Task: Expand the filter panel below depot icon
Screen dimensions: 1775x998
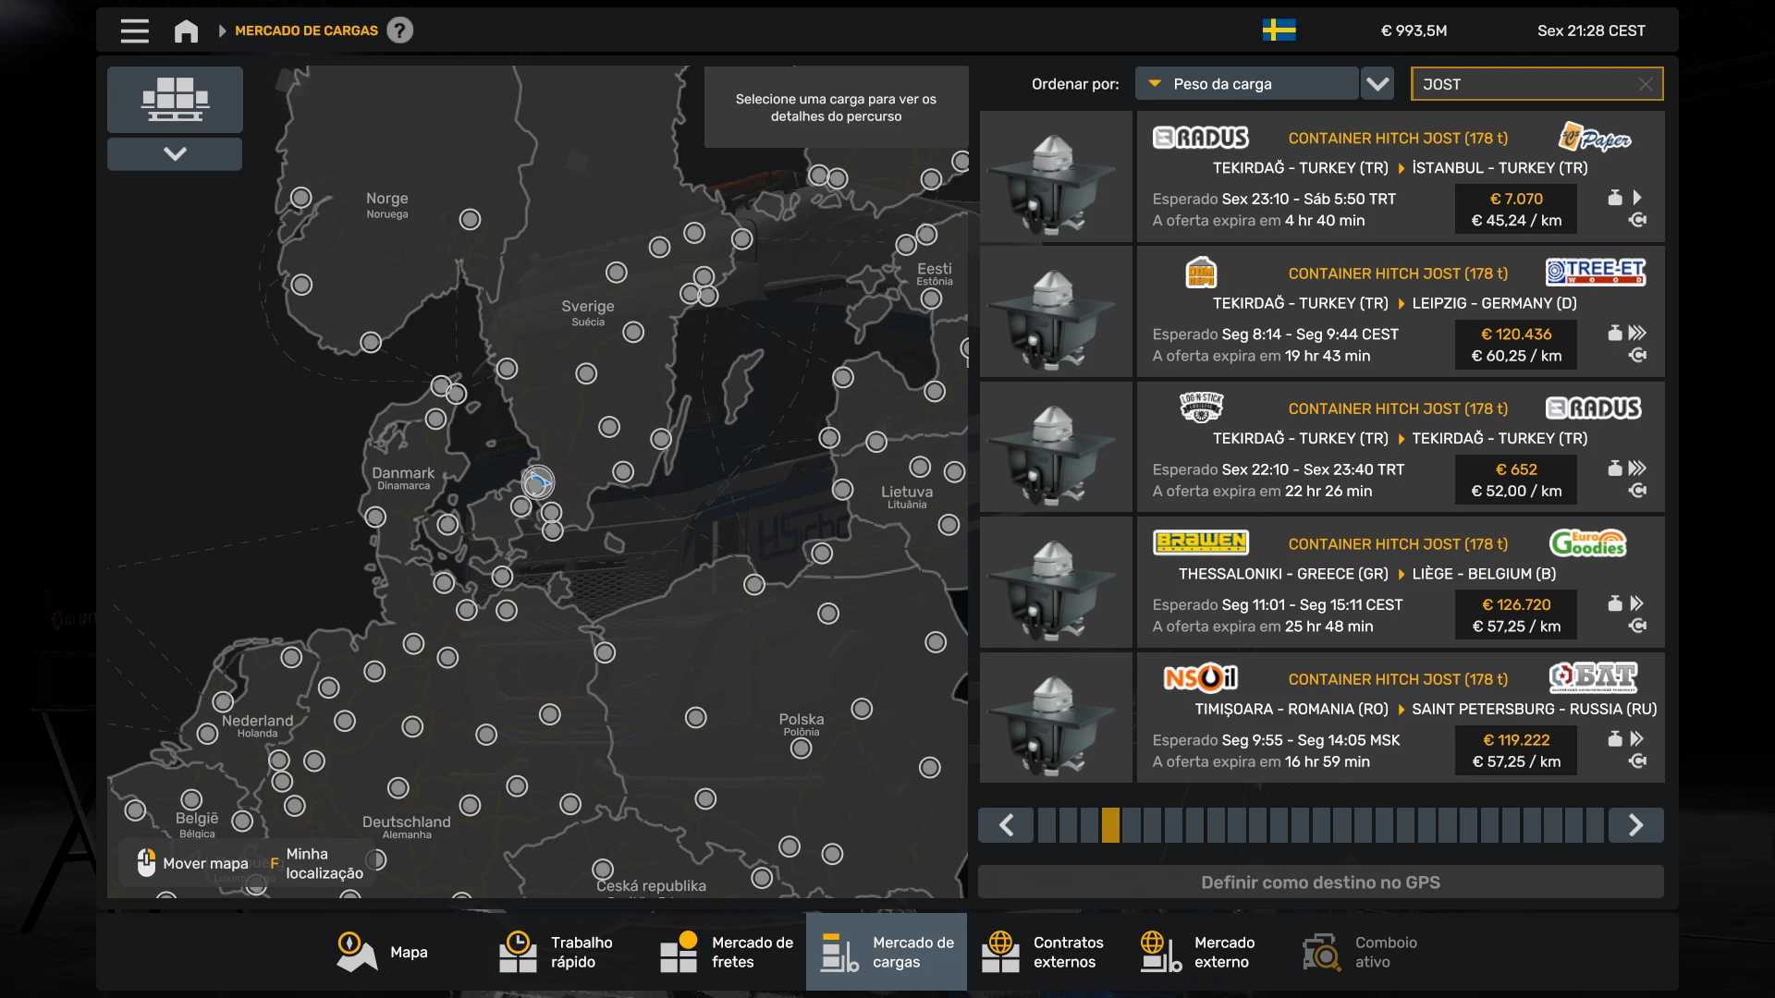Action: click(x=175, y=153)
